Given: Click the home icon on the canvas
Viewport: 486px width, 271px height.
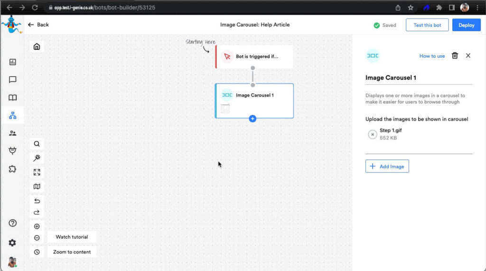Looking at the screenshot, I should point(37,46).
